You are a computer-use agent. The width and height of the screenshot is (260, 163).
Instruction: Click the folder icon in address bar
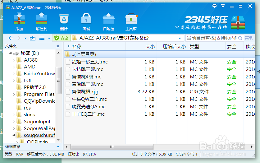pos(75,38)
